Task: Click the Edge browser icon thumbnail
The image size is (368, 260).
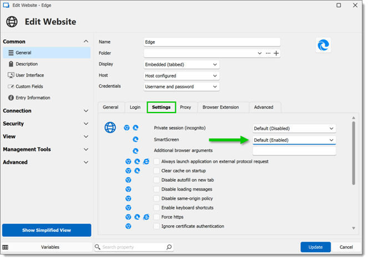Action: click(x=323, y=45)
